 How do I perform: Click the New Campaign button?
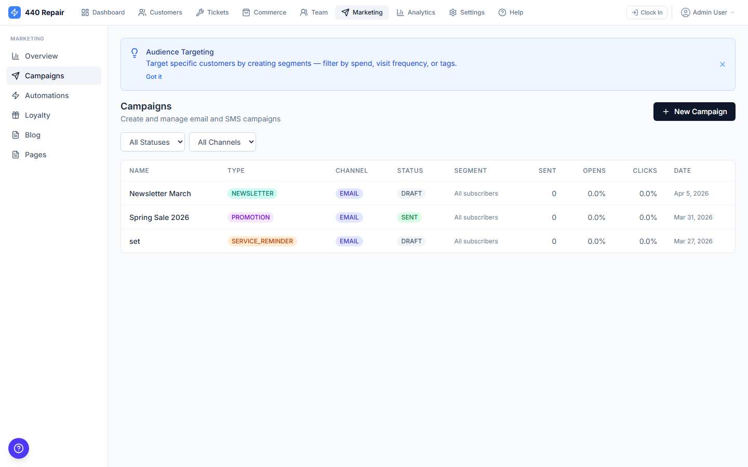[694, 111]
